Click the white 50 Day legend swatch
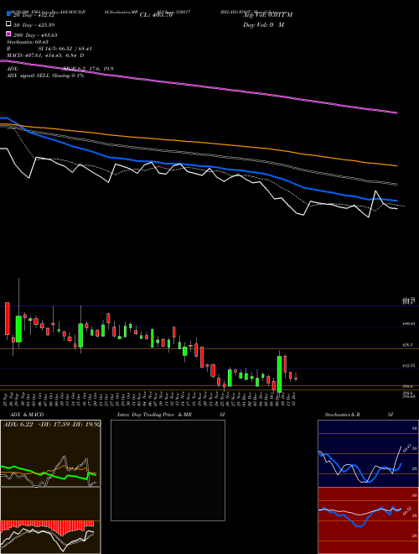This screenshot has width=419, height=554. coord(9,24)
